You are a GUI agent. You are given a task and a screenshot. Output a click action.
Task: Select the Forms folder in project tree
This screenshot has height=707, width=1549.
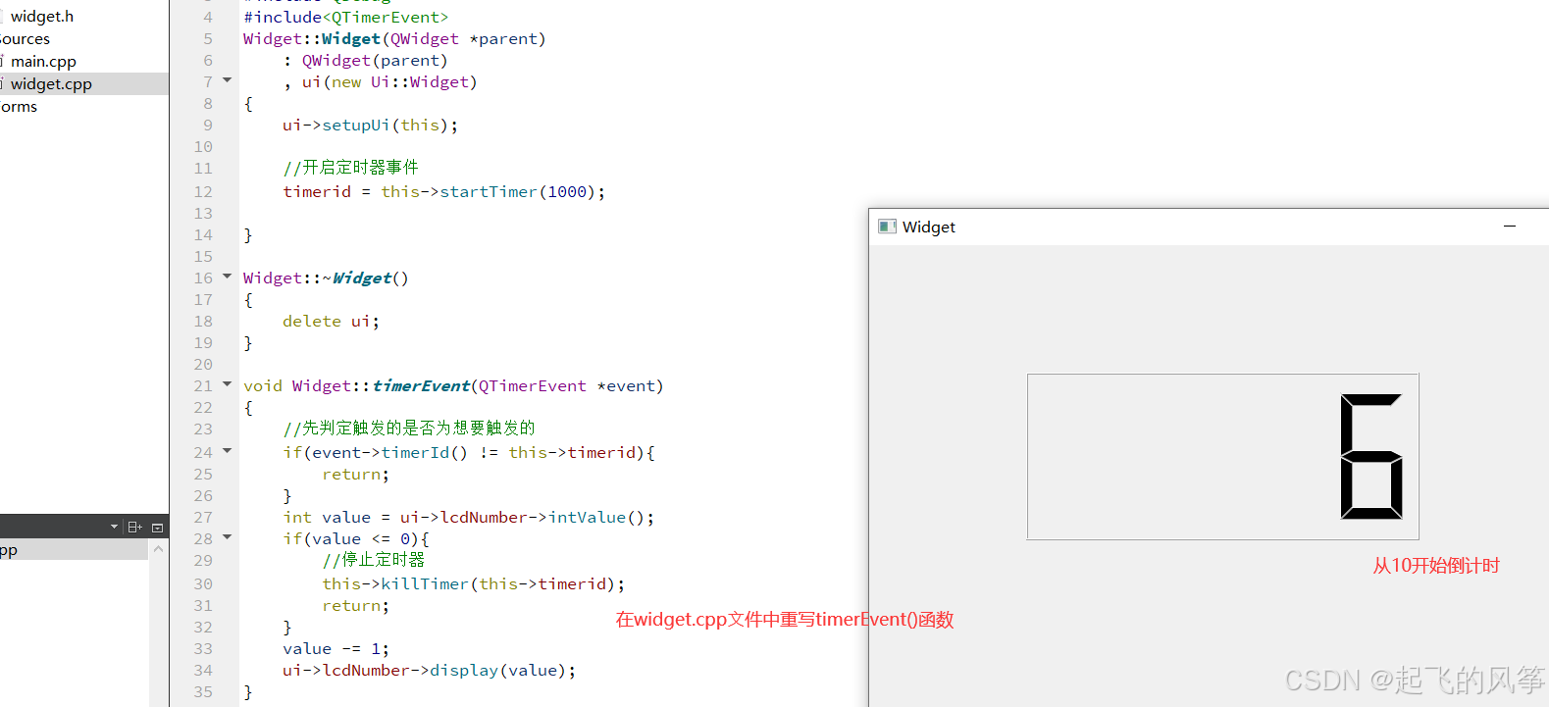tap(19, 107)
